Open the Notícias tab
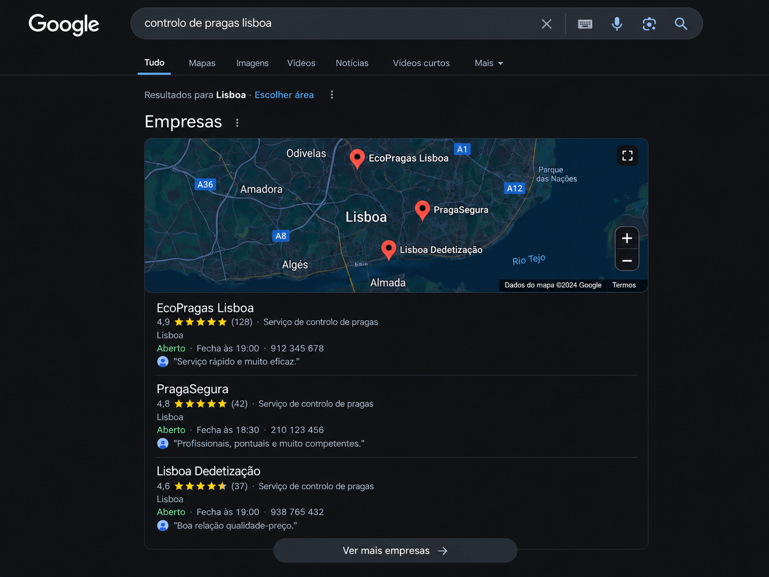This screenshot has width=769, height=577. pos(352,63)
